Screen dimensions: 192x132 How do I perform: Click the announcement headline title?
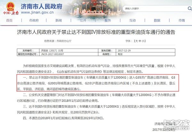pyautogui.click(x=96, y=32)
